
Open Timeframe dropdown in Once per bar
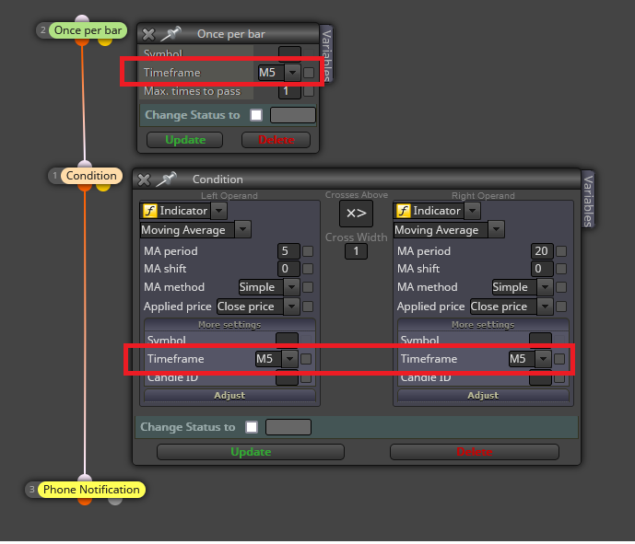[292, 73]
